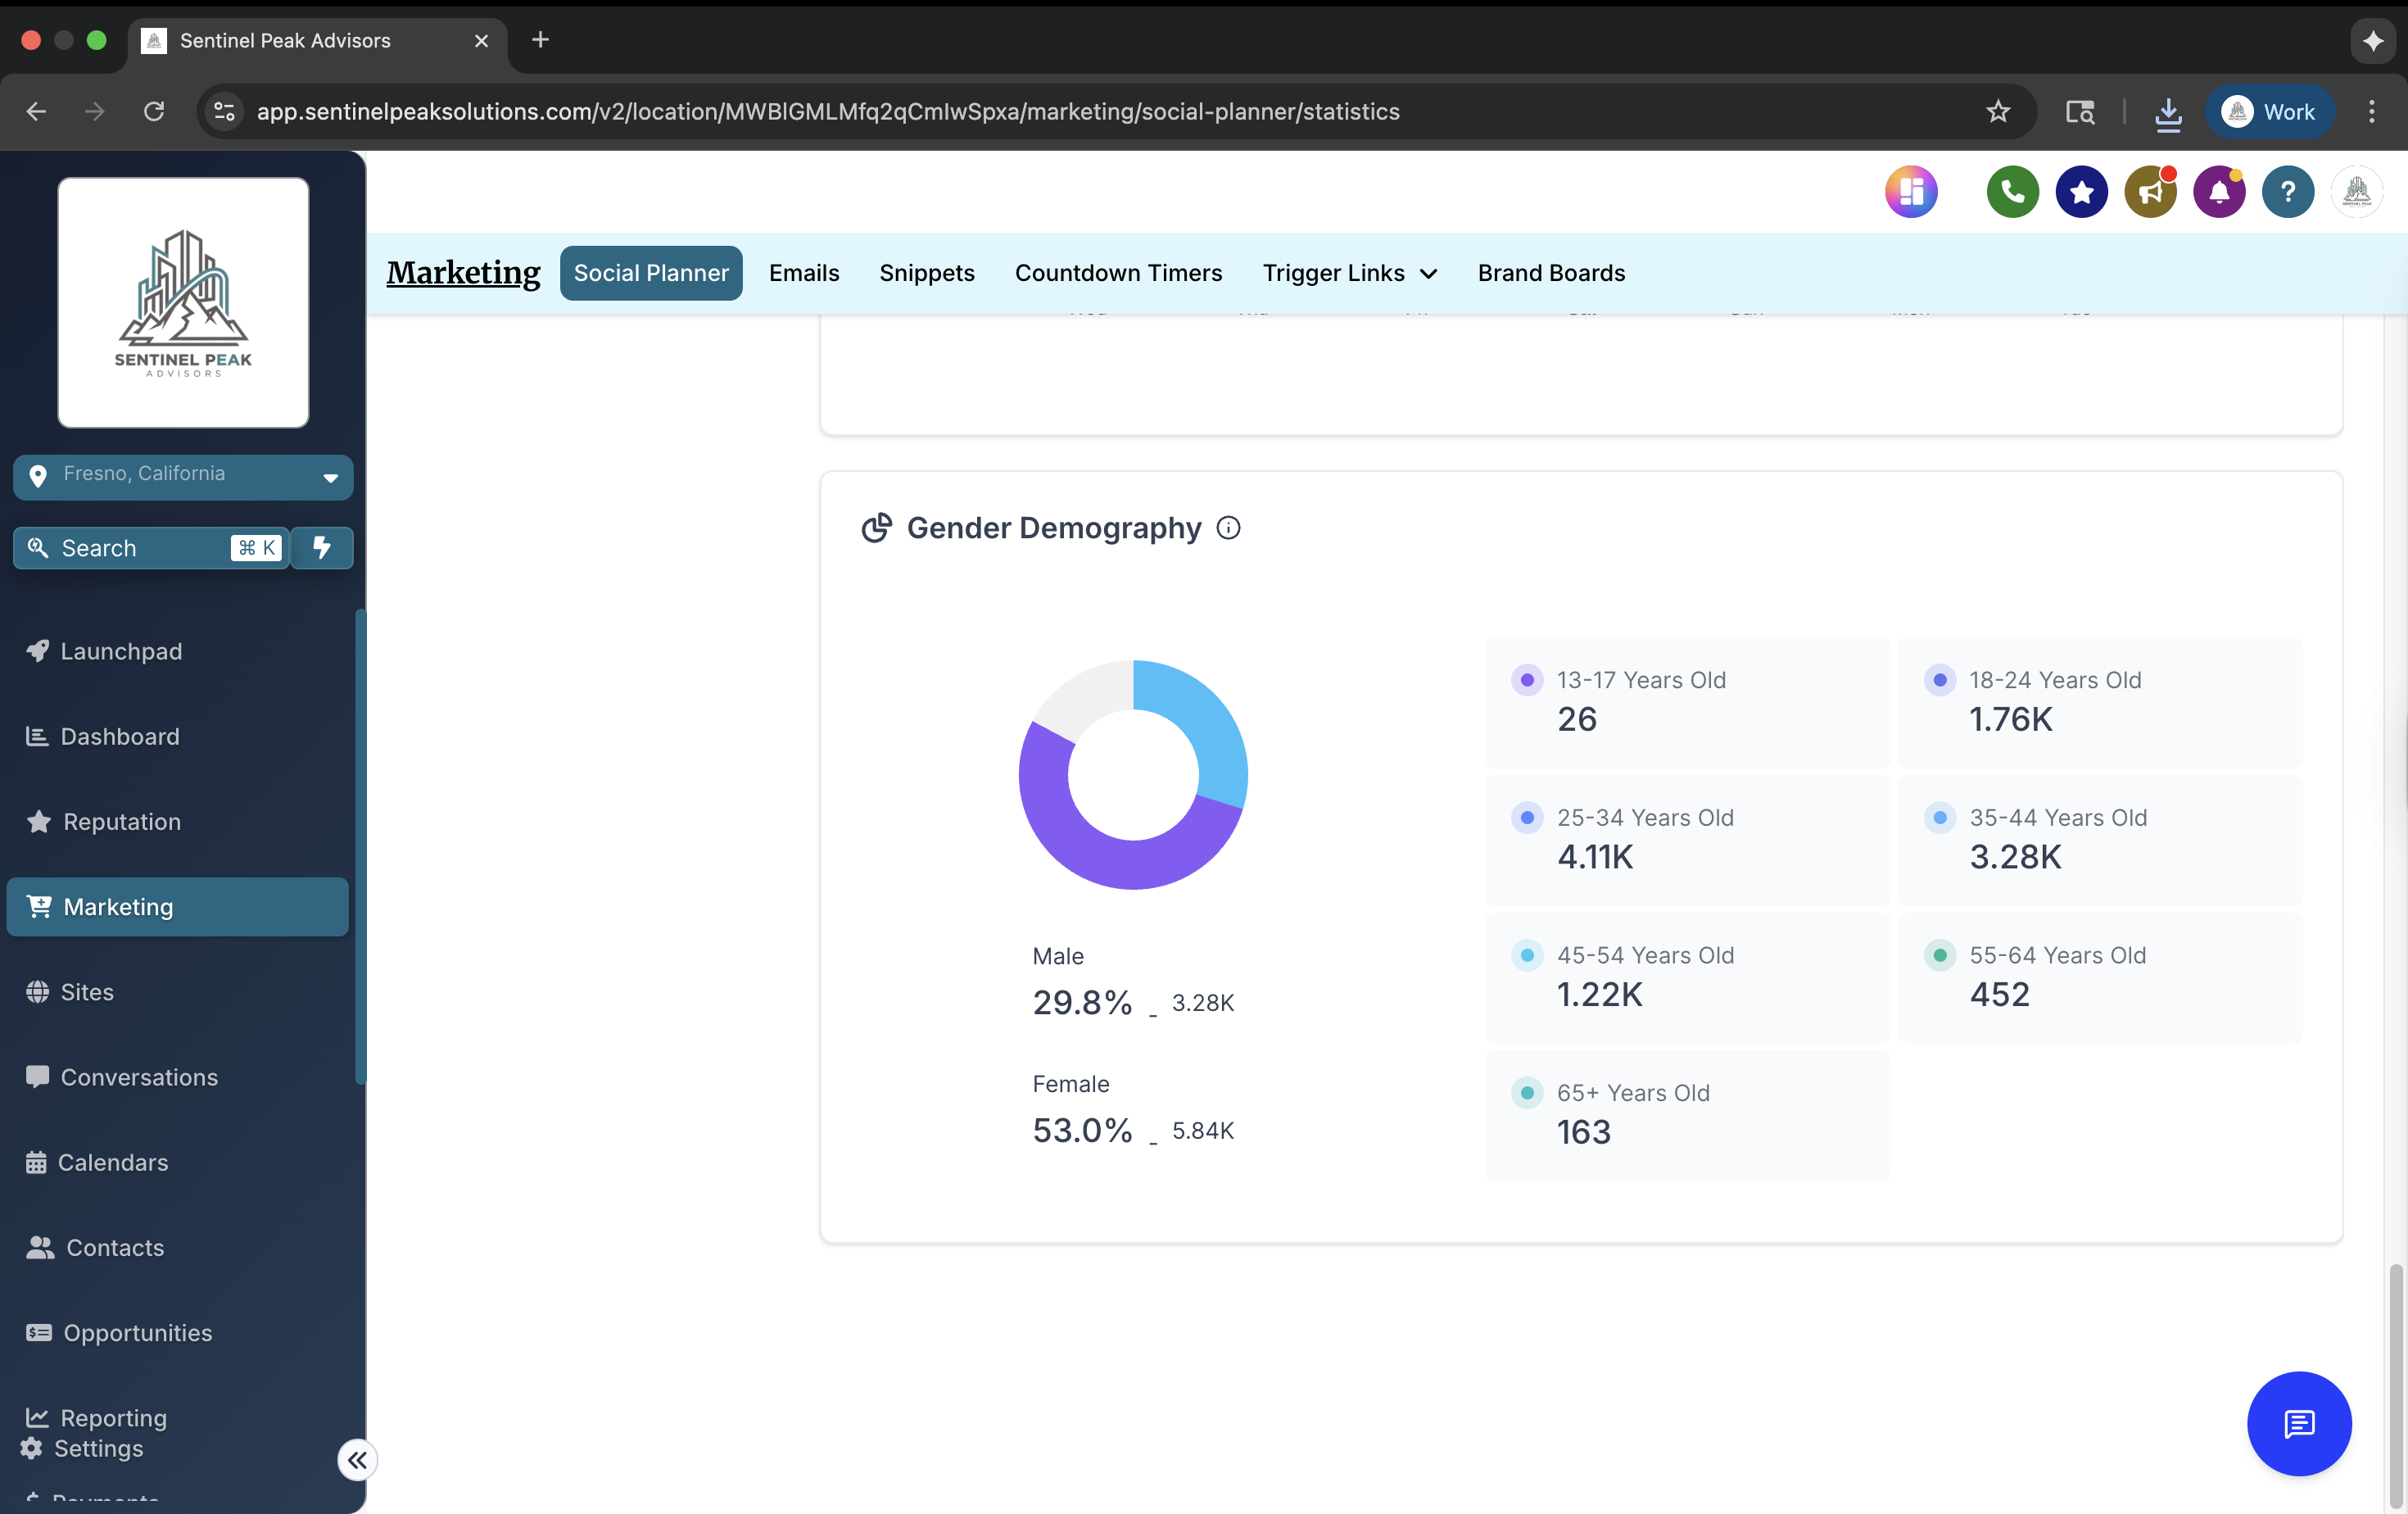
Task: Open the purple bell notifications icon
Action: click(x=2219, y=192)
